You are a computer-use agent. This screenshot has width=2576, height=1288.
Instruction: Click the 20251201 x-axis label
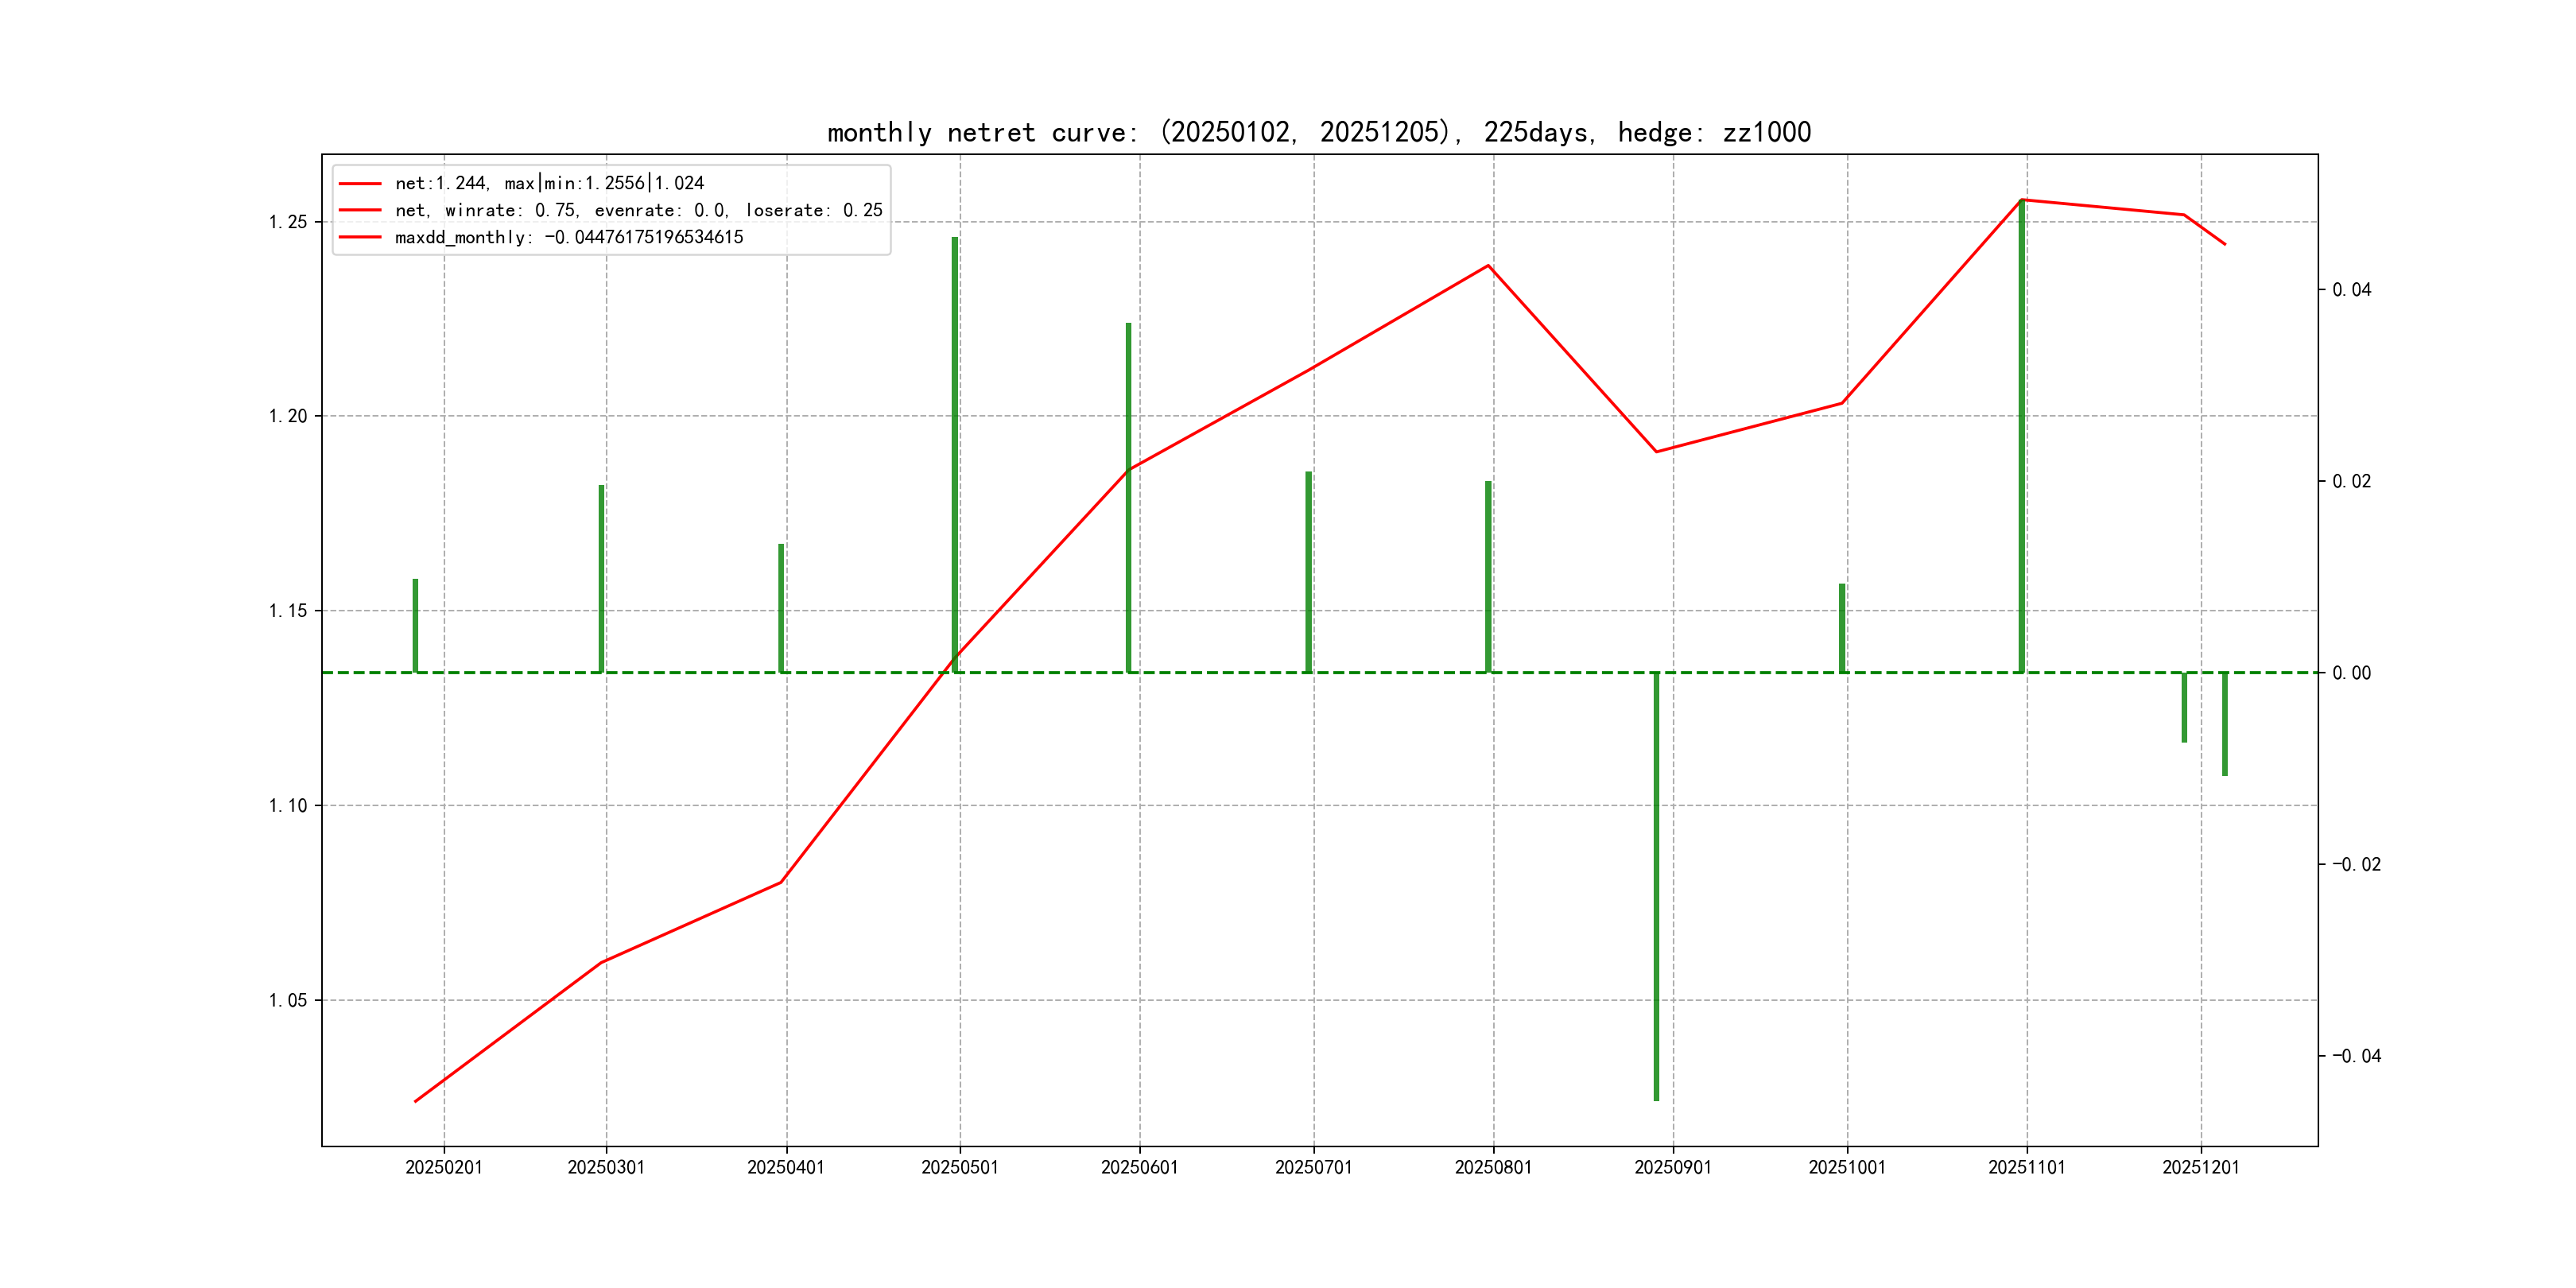point(2200,1167)
